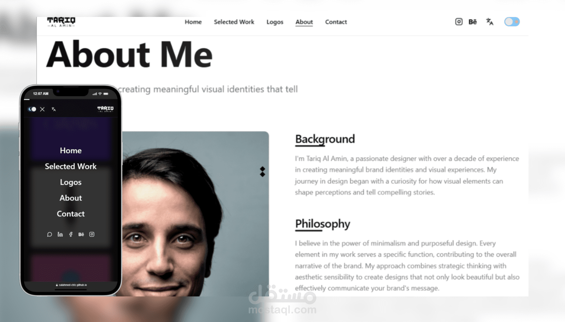
Task: Open Logos page in desktop navigation
Action: (x=275, y=22)
